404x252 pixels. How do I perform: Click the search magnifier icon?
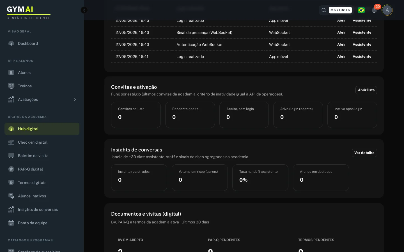point(324,10)
